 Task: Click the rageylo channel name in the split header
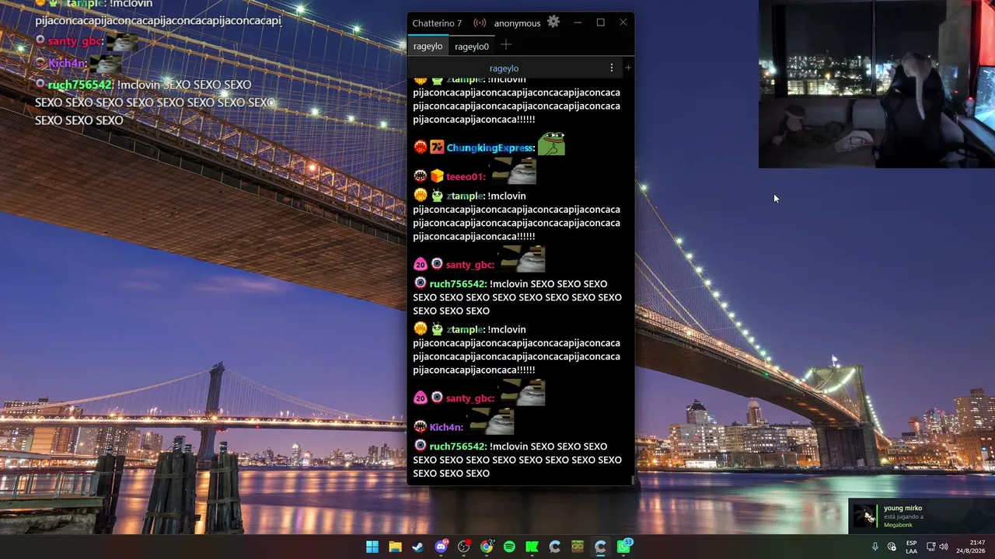(504, 68)
